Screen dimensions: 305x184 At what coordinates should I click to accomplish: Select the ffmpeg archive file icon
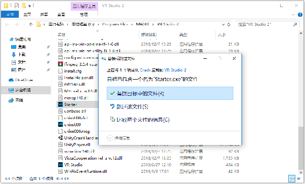pos(60,64)
